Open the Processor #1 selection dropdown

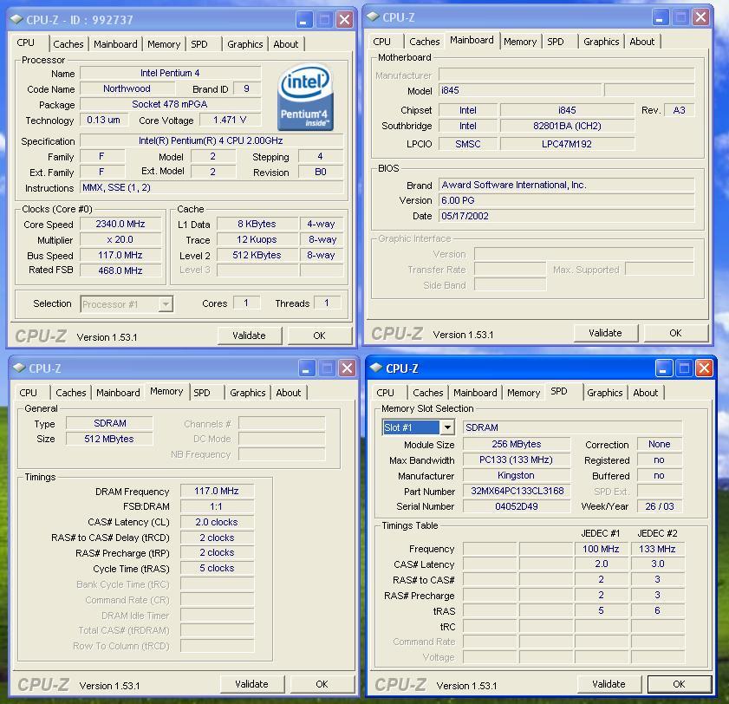pos(166,304)
